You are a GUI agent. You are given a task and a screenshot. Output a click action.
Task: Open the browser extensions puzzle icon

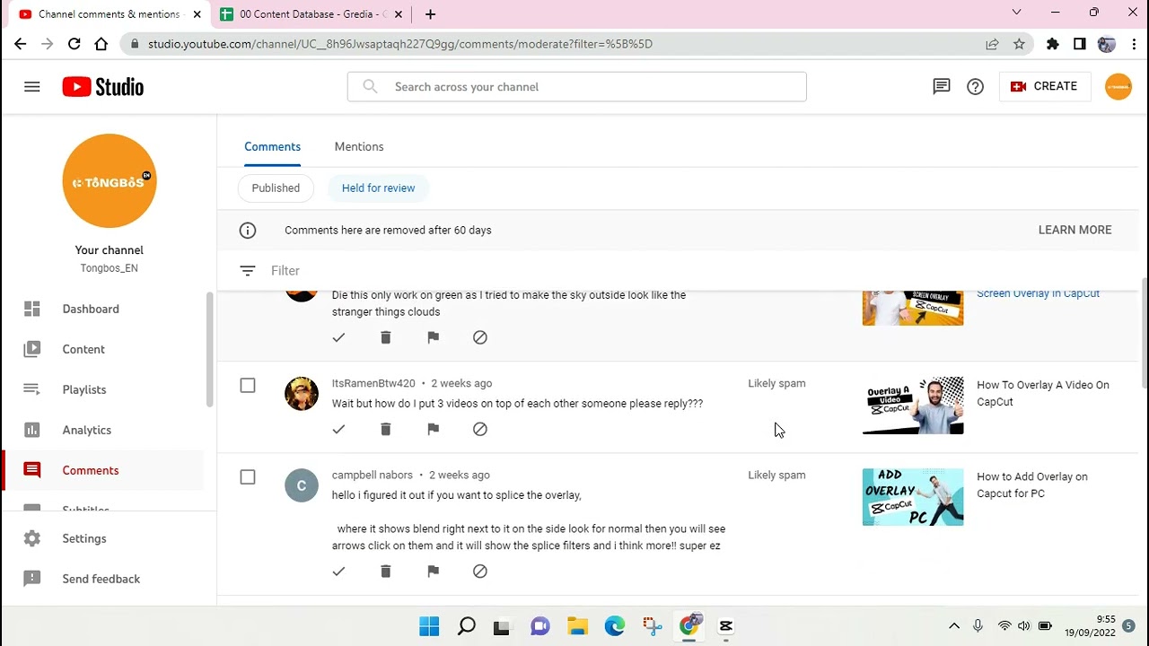click(x=1053, y=44)
